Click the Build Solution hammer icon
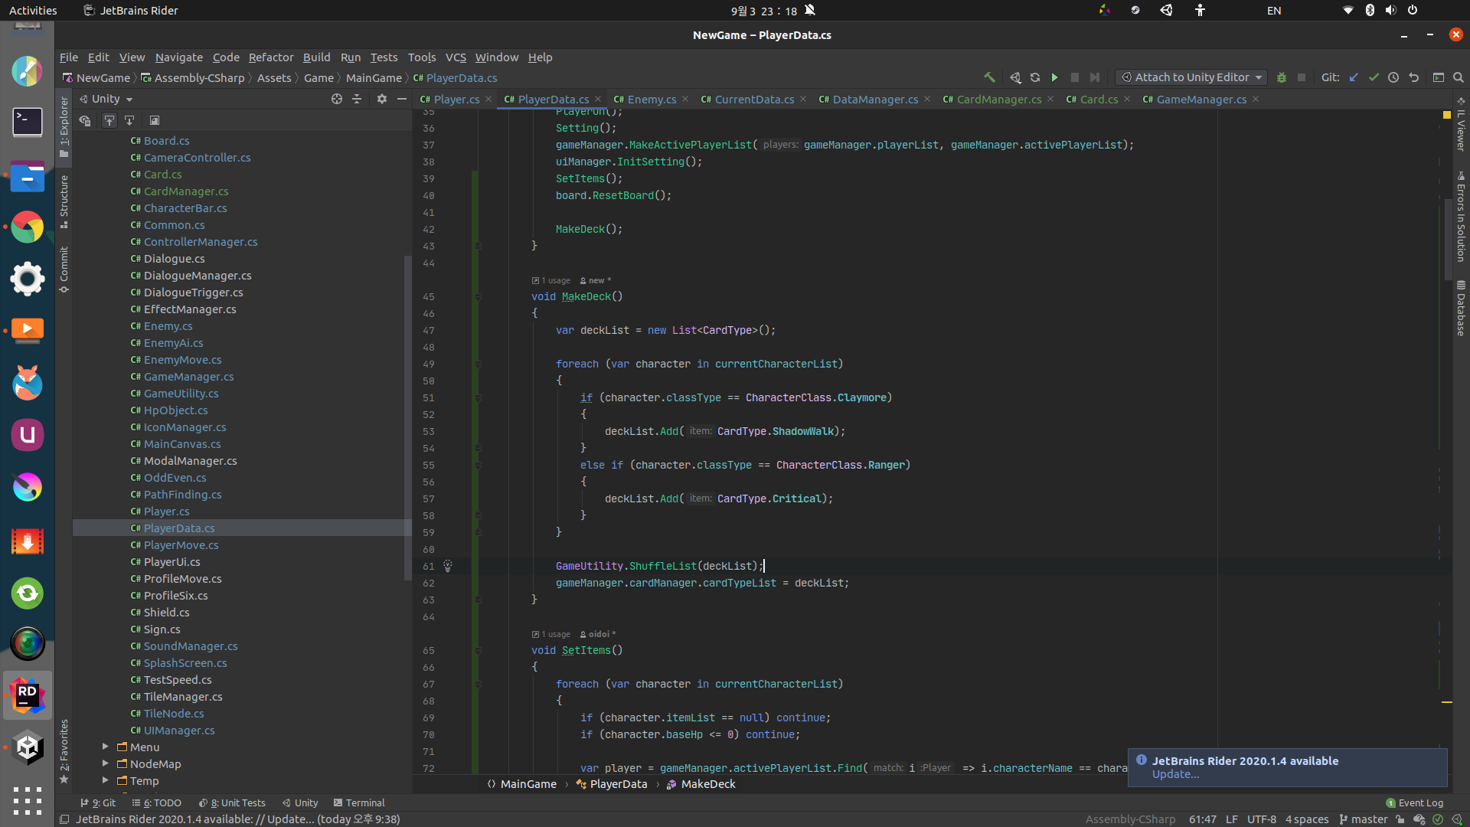Image resolution: width=1470 pixels, height=827 pixels. click(989, 77)
